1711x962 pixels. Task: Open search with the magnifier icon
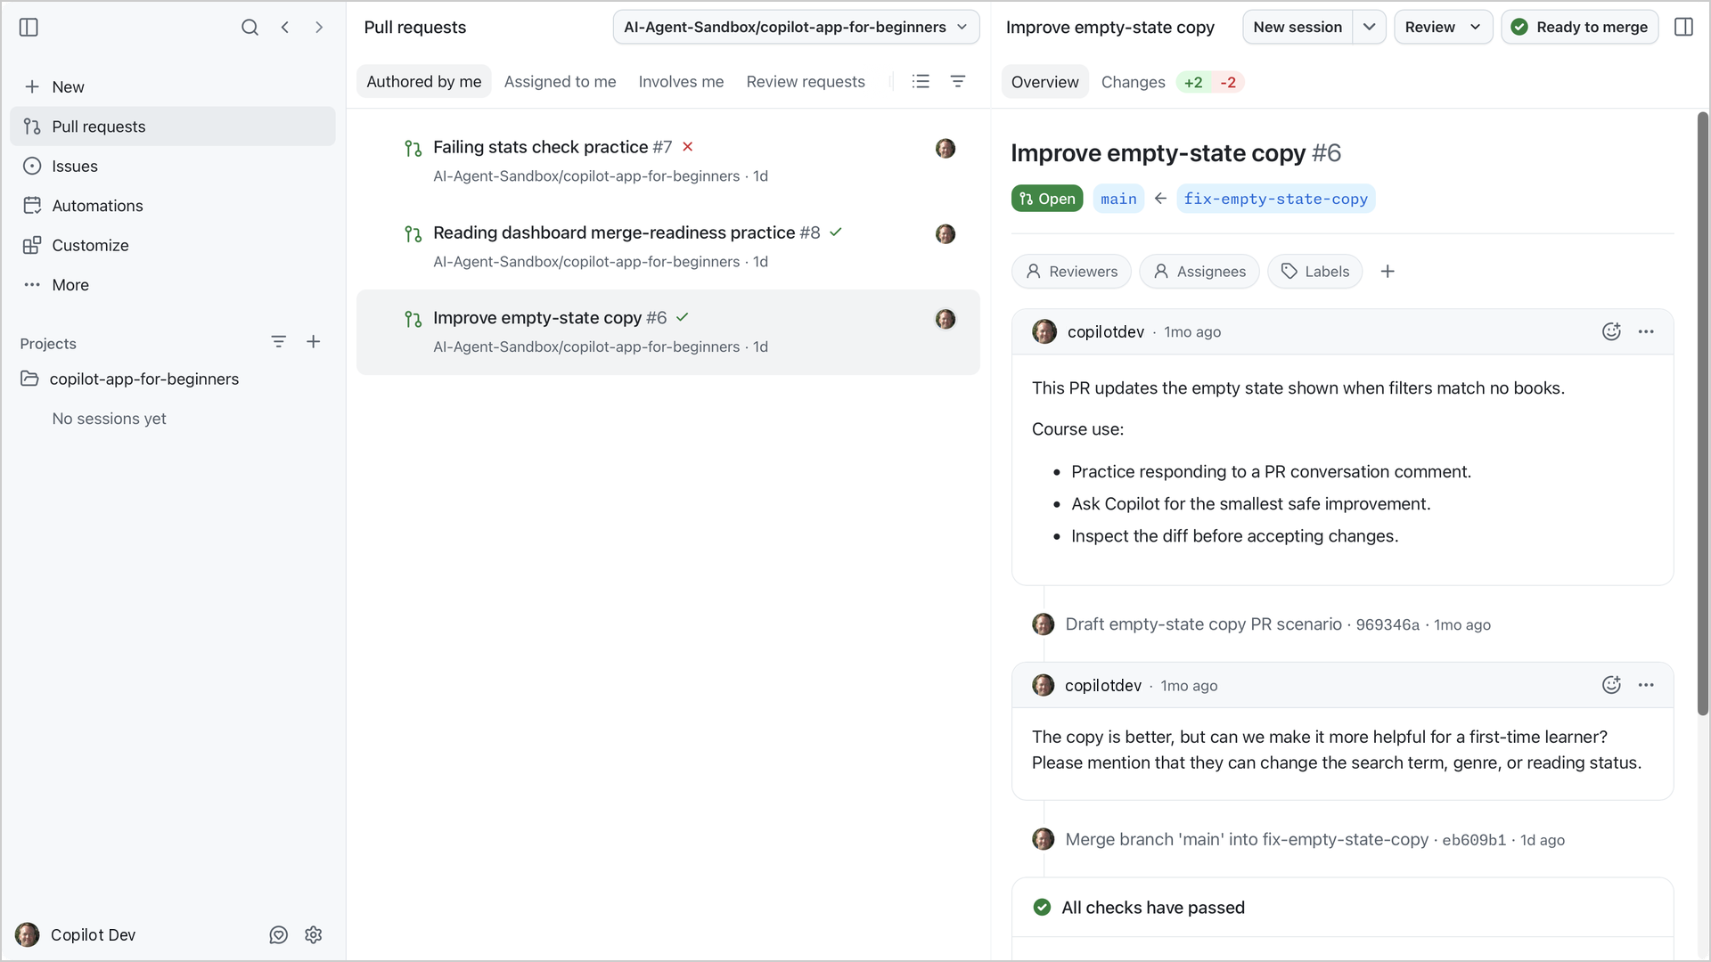tap(250, 28)
